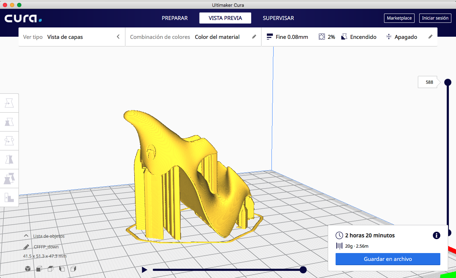This screenshot has width=456, height=278.
Task: Select the Scale tool in left toolbar
Action: coord(9,122)
